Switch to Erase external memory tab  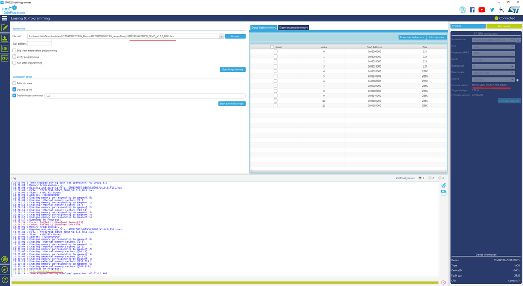(294, 28)
